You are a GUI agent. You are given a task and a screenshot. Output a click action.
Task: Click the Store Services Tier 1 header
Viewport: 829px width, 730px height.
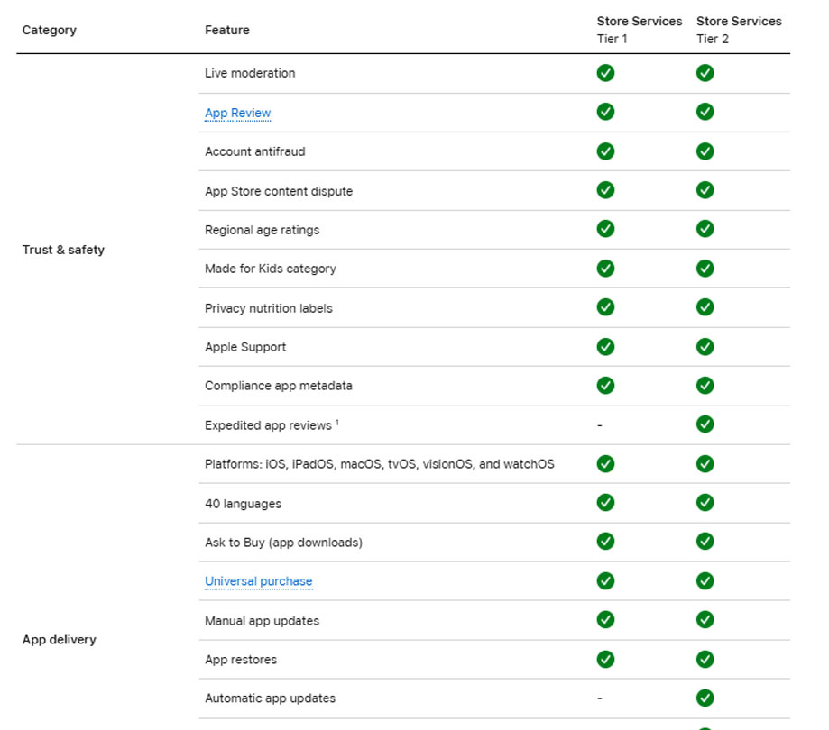tap(640, 30)
